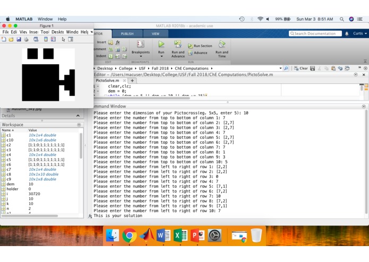Screen dimensions: 369x262
Task: Open the Run button dropdown arrow
Action: coord(161,56)
